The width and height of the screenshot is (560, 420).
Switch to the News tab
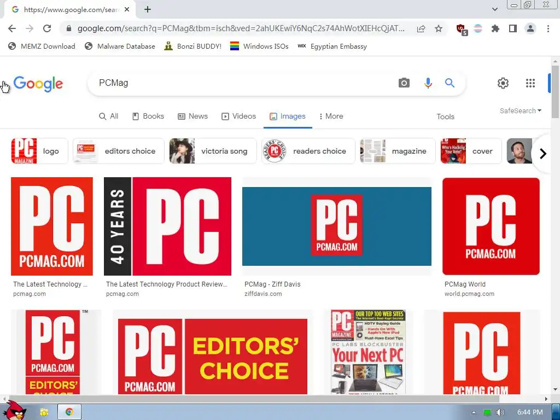[192, 116]
